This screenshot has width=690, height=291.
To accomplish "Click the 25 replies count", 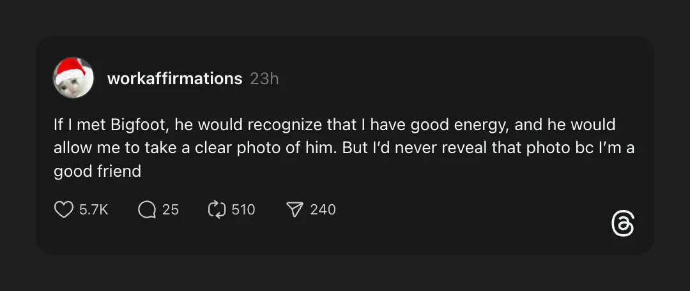I will click(x=171, y=209).
